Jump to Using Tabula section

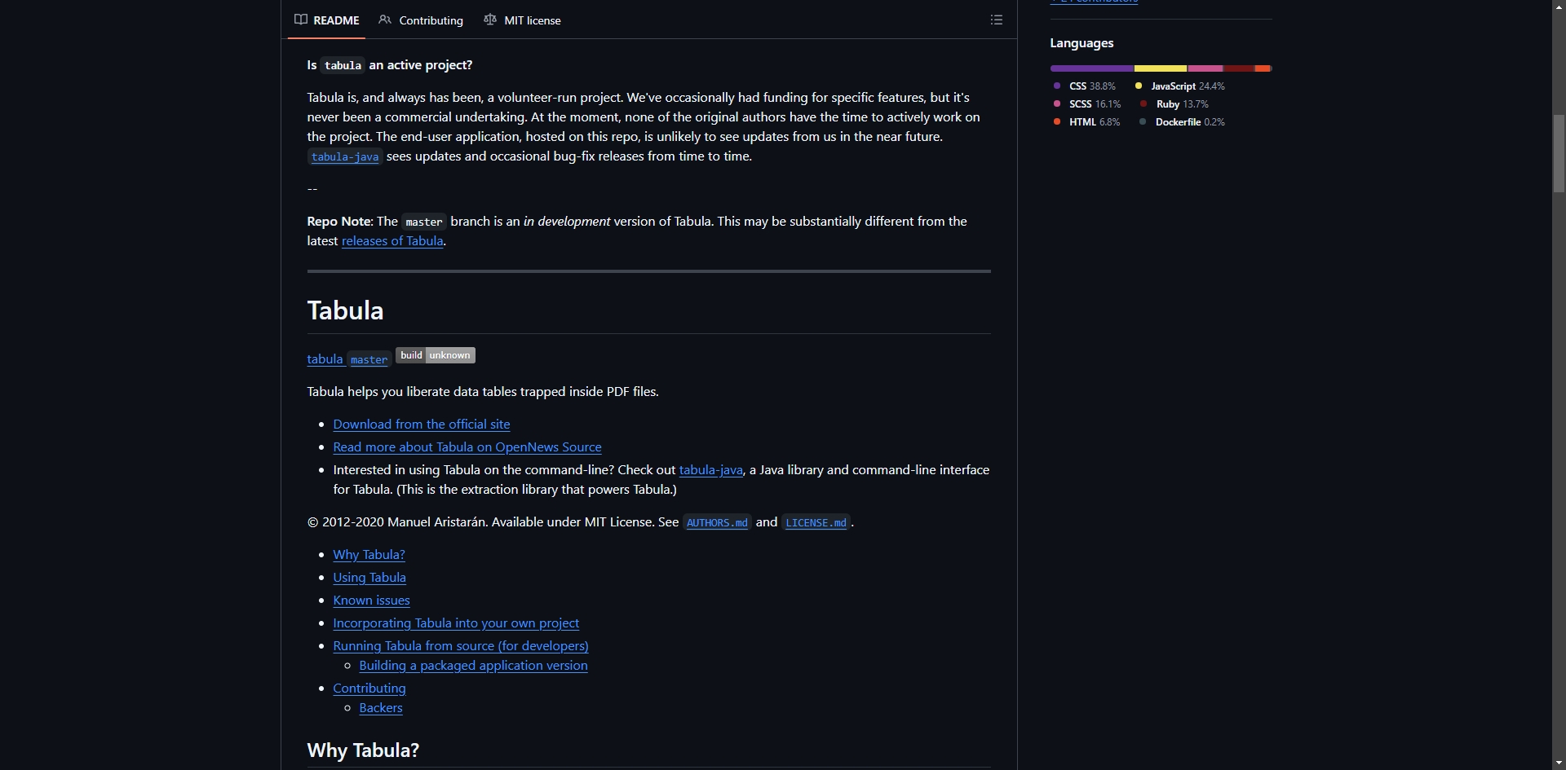[x=369, y=578]
